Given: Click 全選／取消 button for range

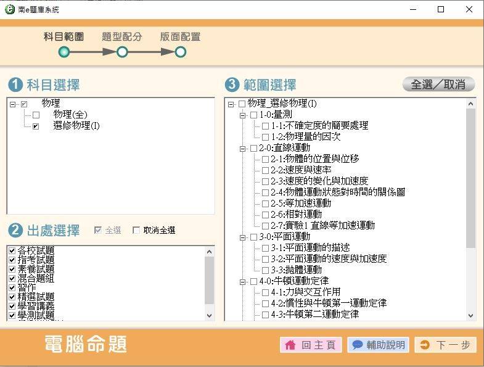Looking at the screenshot, I should pos(438,84).
